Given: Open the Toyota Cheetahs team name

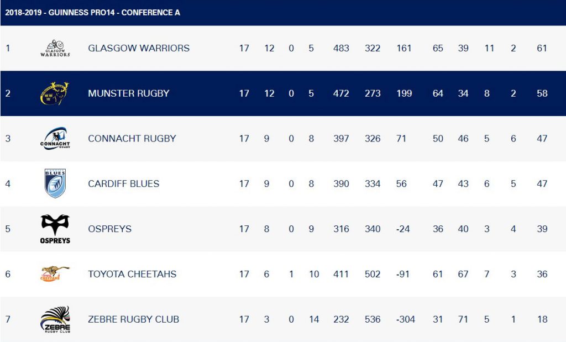Looking at the screenshot, I should pyautogui.click(x=132, y=274).
